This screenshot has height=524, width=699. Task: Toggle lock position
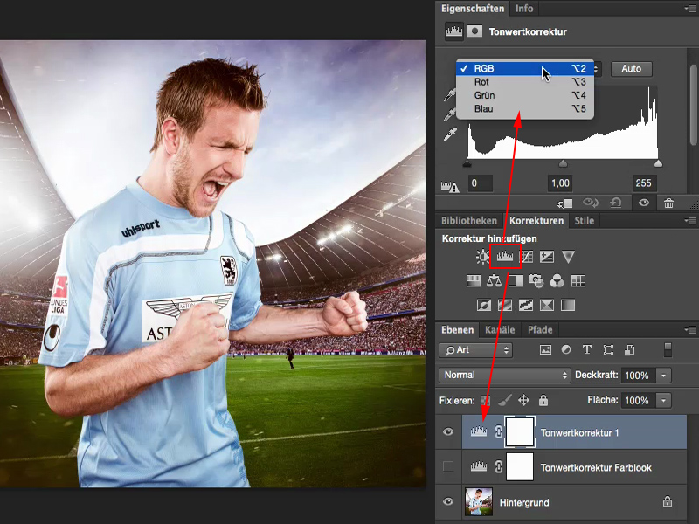click(x=523, y=400)
